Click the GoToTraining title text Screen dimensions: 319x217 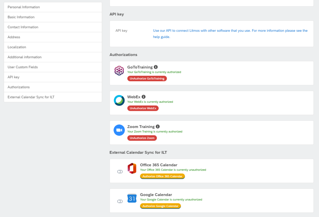pos(140,67)
